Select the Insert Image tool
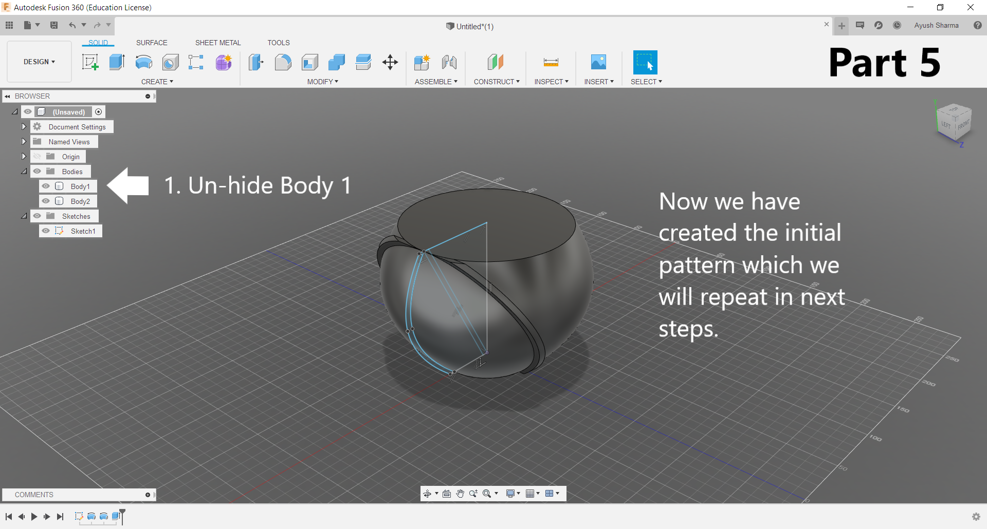This screenshot has height=529, width=987. coord(598,62)
